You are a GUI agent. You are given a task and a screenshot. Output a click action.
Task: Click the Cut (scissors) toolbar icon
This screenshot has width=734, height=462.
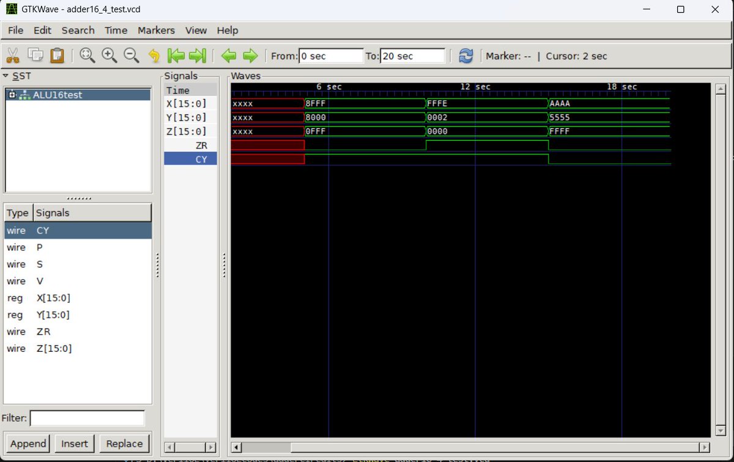click(12, 56)
